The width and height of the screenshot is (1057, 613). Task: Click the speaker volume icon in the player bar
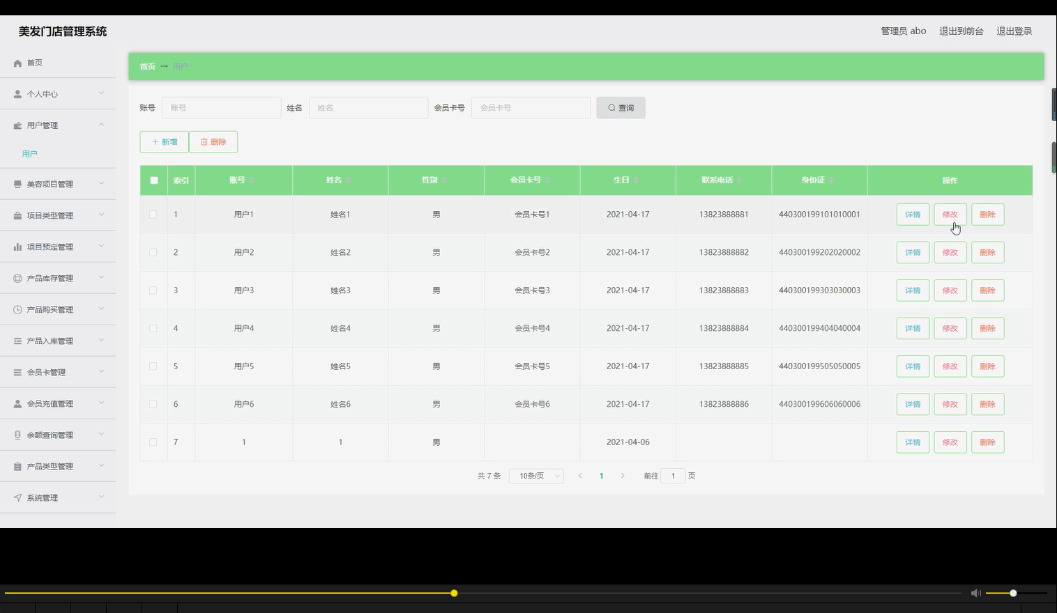975,593
